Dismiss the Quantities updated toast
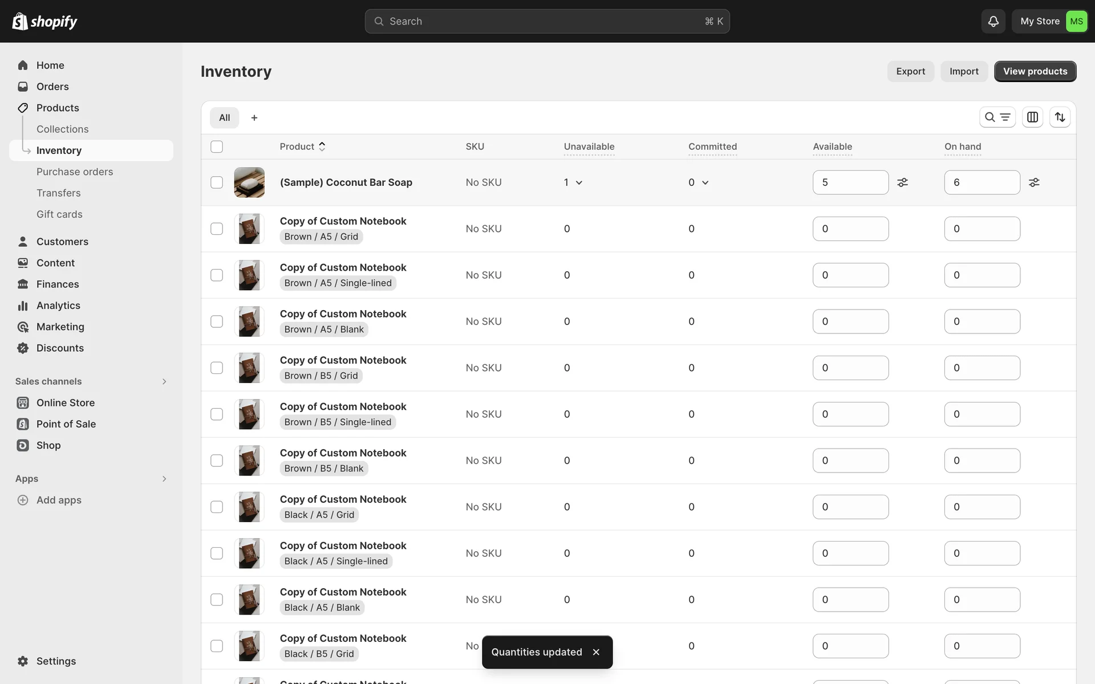Image resolution: width=1095 pixels, height=684 pixels. (596, 652)
